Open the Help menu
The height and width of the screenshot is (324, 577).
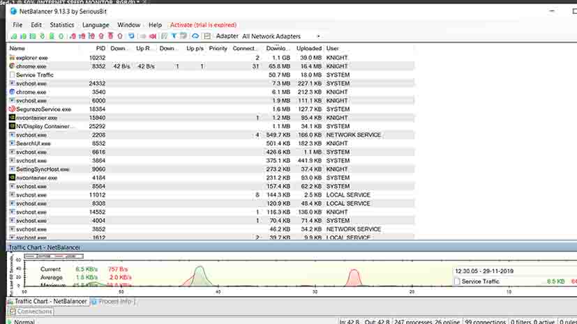tap(155, 25)
